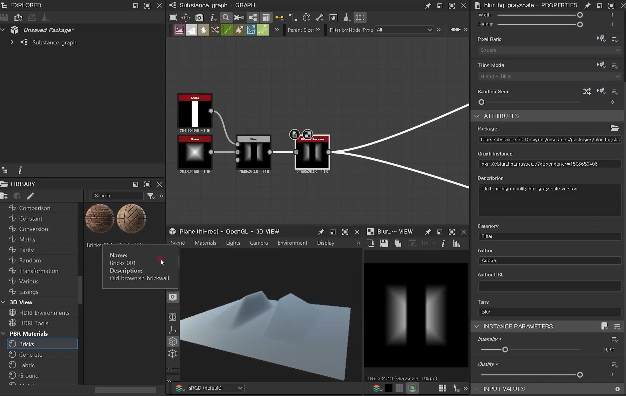The height and width of the screenshot is (396, 626).
Task: Randomize the Random Seed with shuffle icon
Action: [x=587, y=92]
